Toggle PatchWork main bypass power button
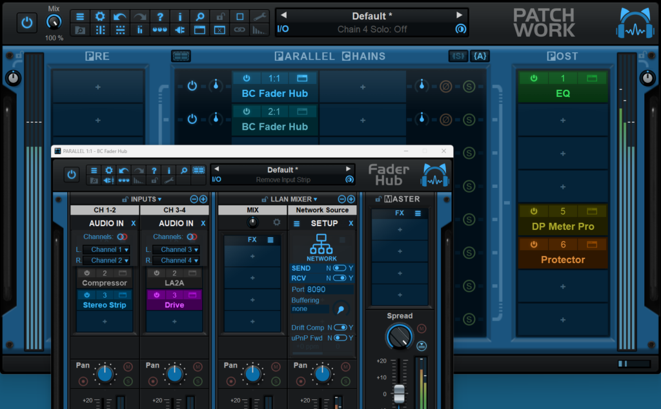The height and width of the screenshot is (409, 661). click(x=26, y=23)
